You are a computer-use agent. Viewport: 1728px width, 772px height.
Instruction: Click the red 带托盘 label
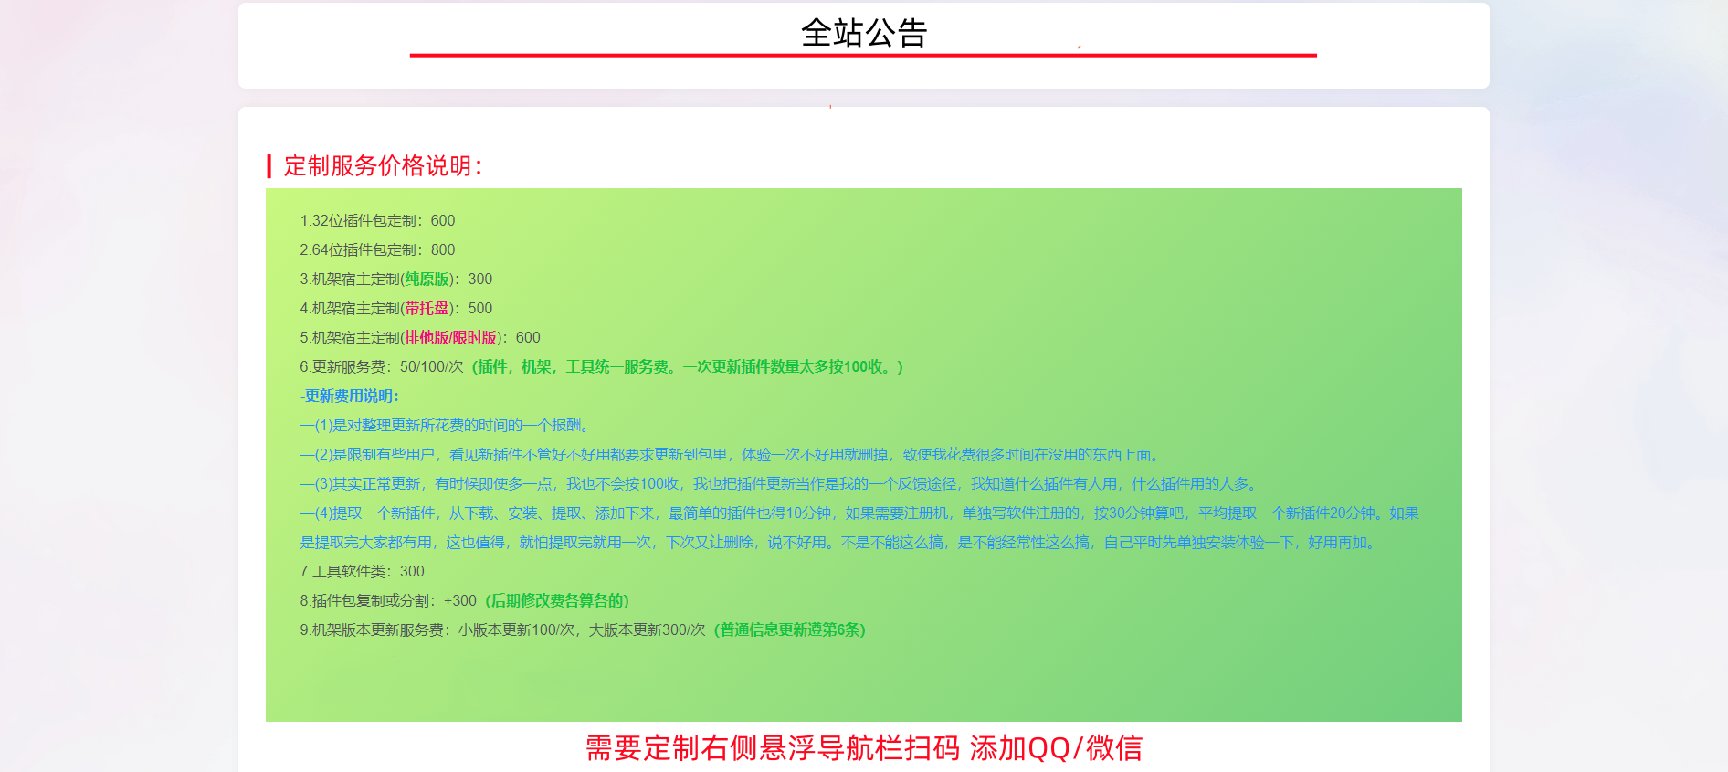(x=427, y=309)
